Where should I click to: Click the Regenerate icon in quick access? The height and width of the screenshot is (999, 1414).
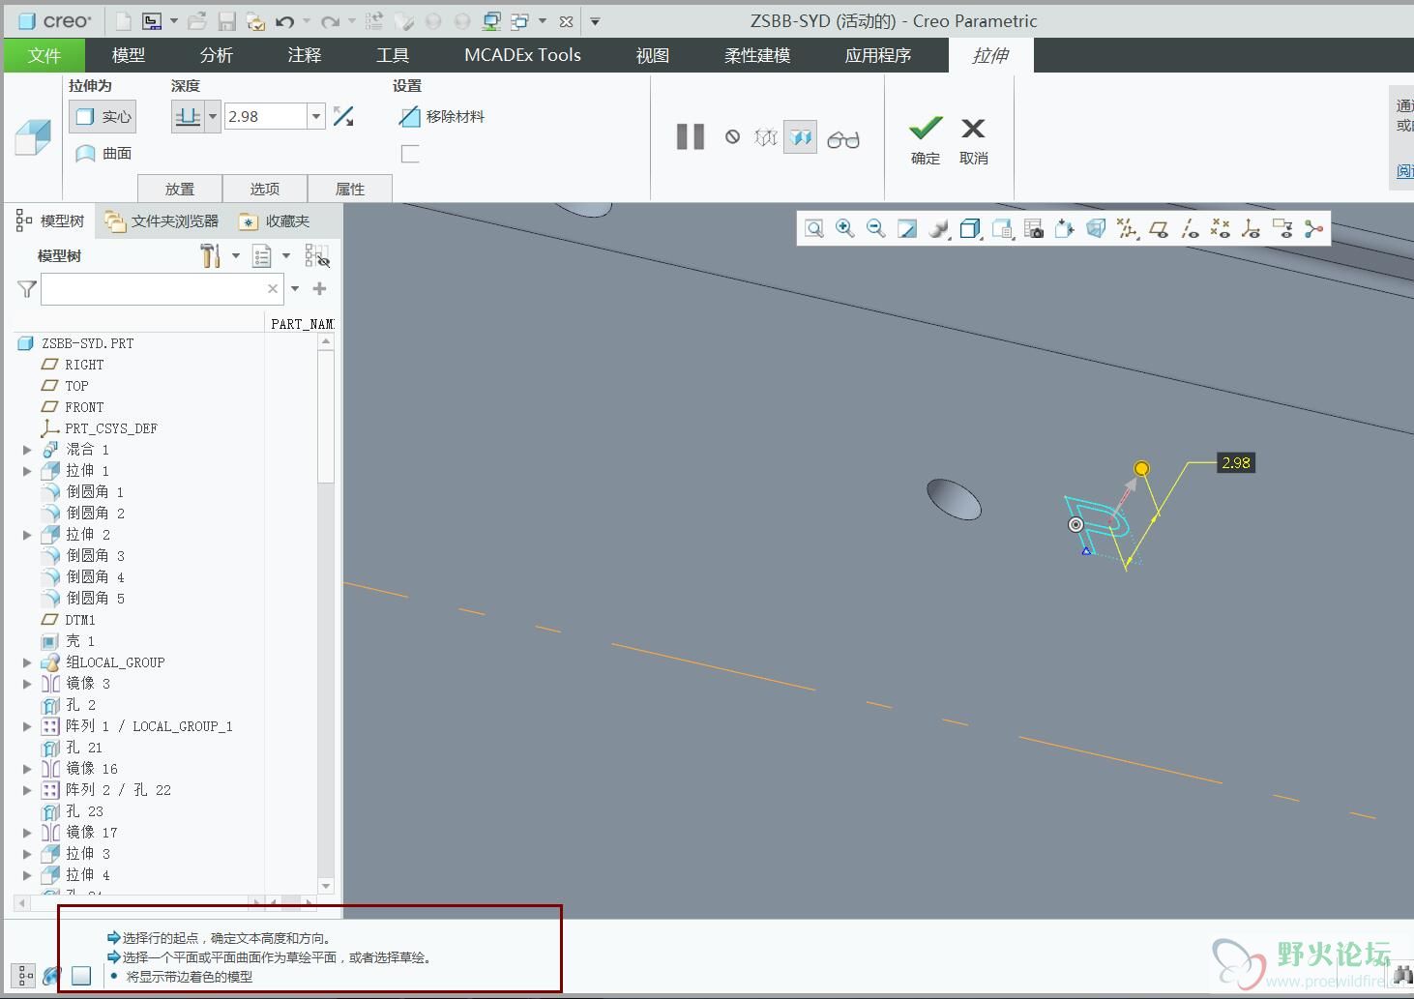pos(374,20)
